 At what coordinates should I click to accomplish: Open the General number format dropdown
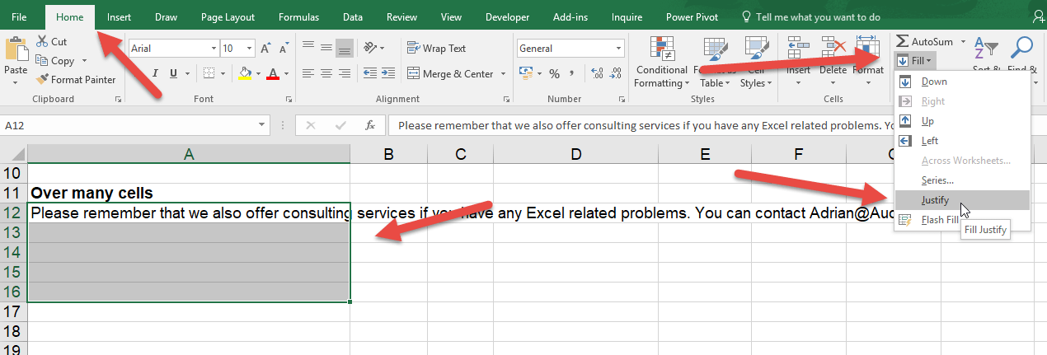click(617, 49)
